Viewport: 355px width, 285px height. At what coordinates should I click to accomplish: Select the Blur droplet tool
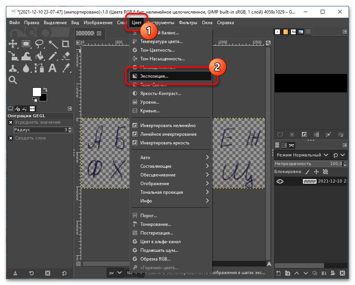26,68
